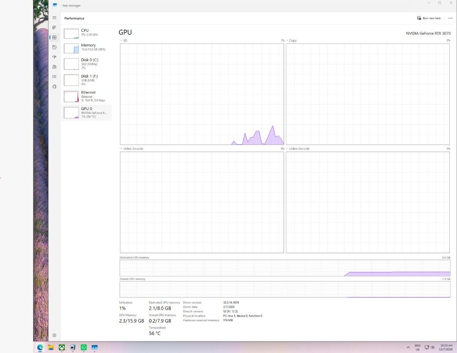
Task: Click driver version 32.0.16.1074
Action: tap(231, 303)
